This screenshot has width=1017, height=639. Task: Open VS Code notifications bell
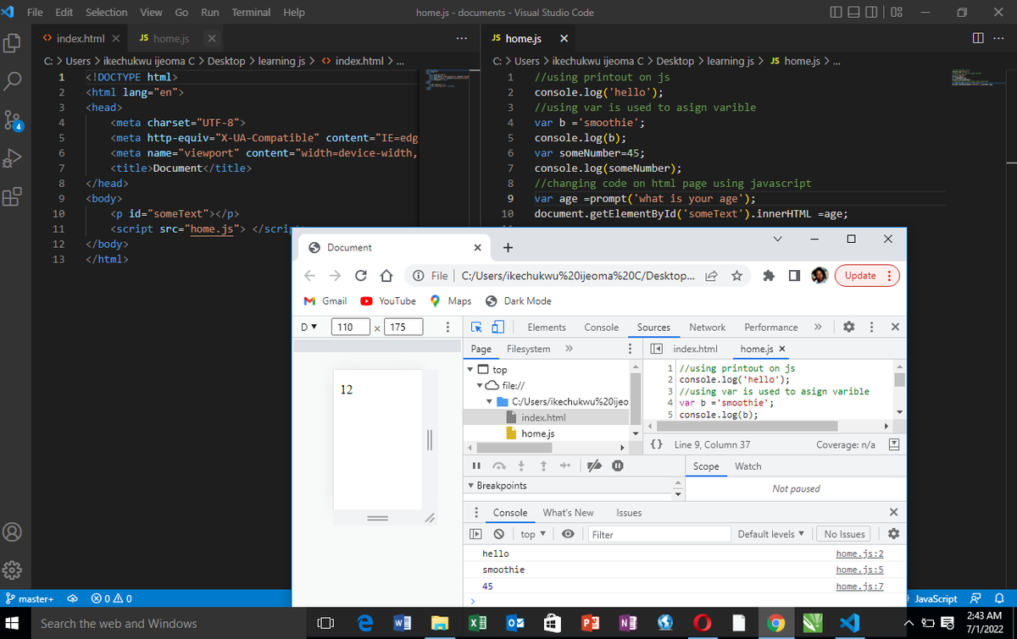coord(999,599)
